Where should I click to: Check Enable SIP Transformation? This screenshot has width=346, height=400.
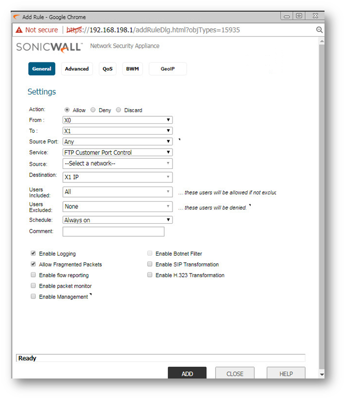click(149, 264)
